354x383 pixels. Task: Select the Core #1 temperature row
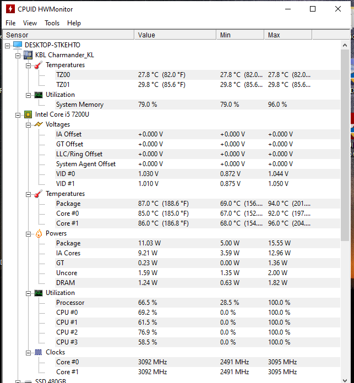tap(198, 223)
